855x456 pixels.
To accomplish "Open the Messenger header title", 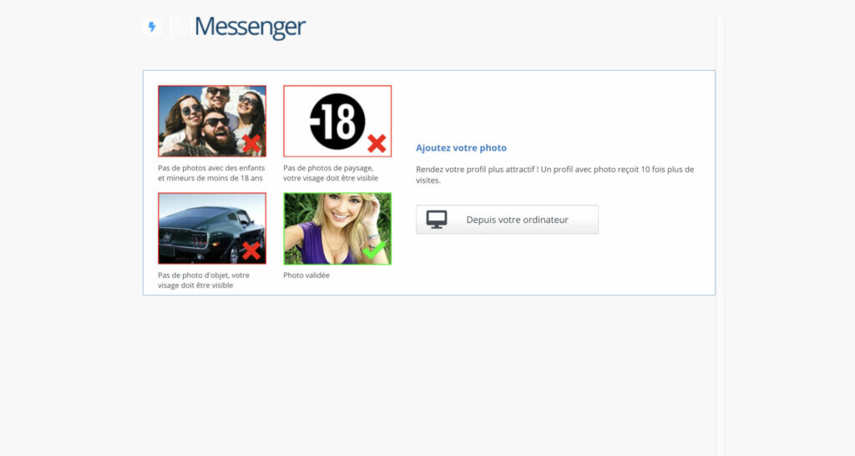I will tap(250, 27).
